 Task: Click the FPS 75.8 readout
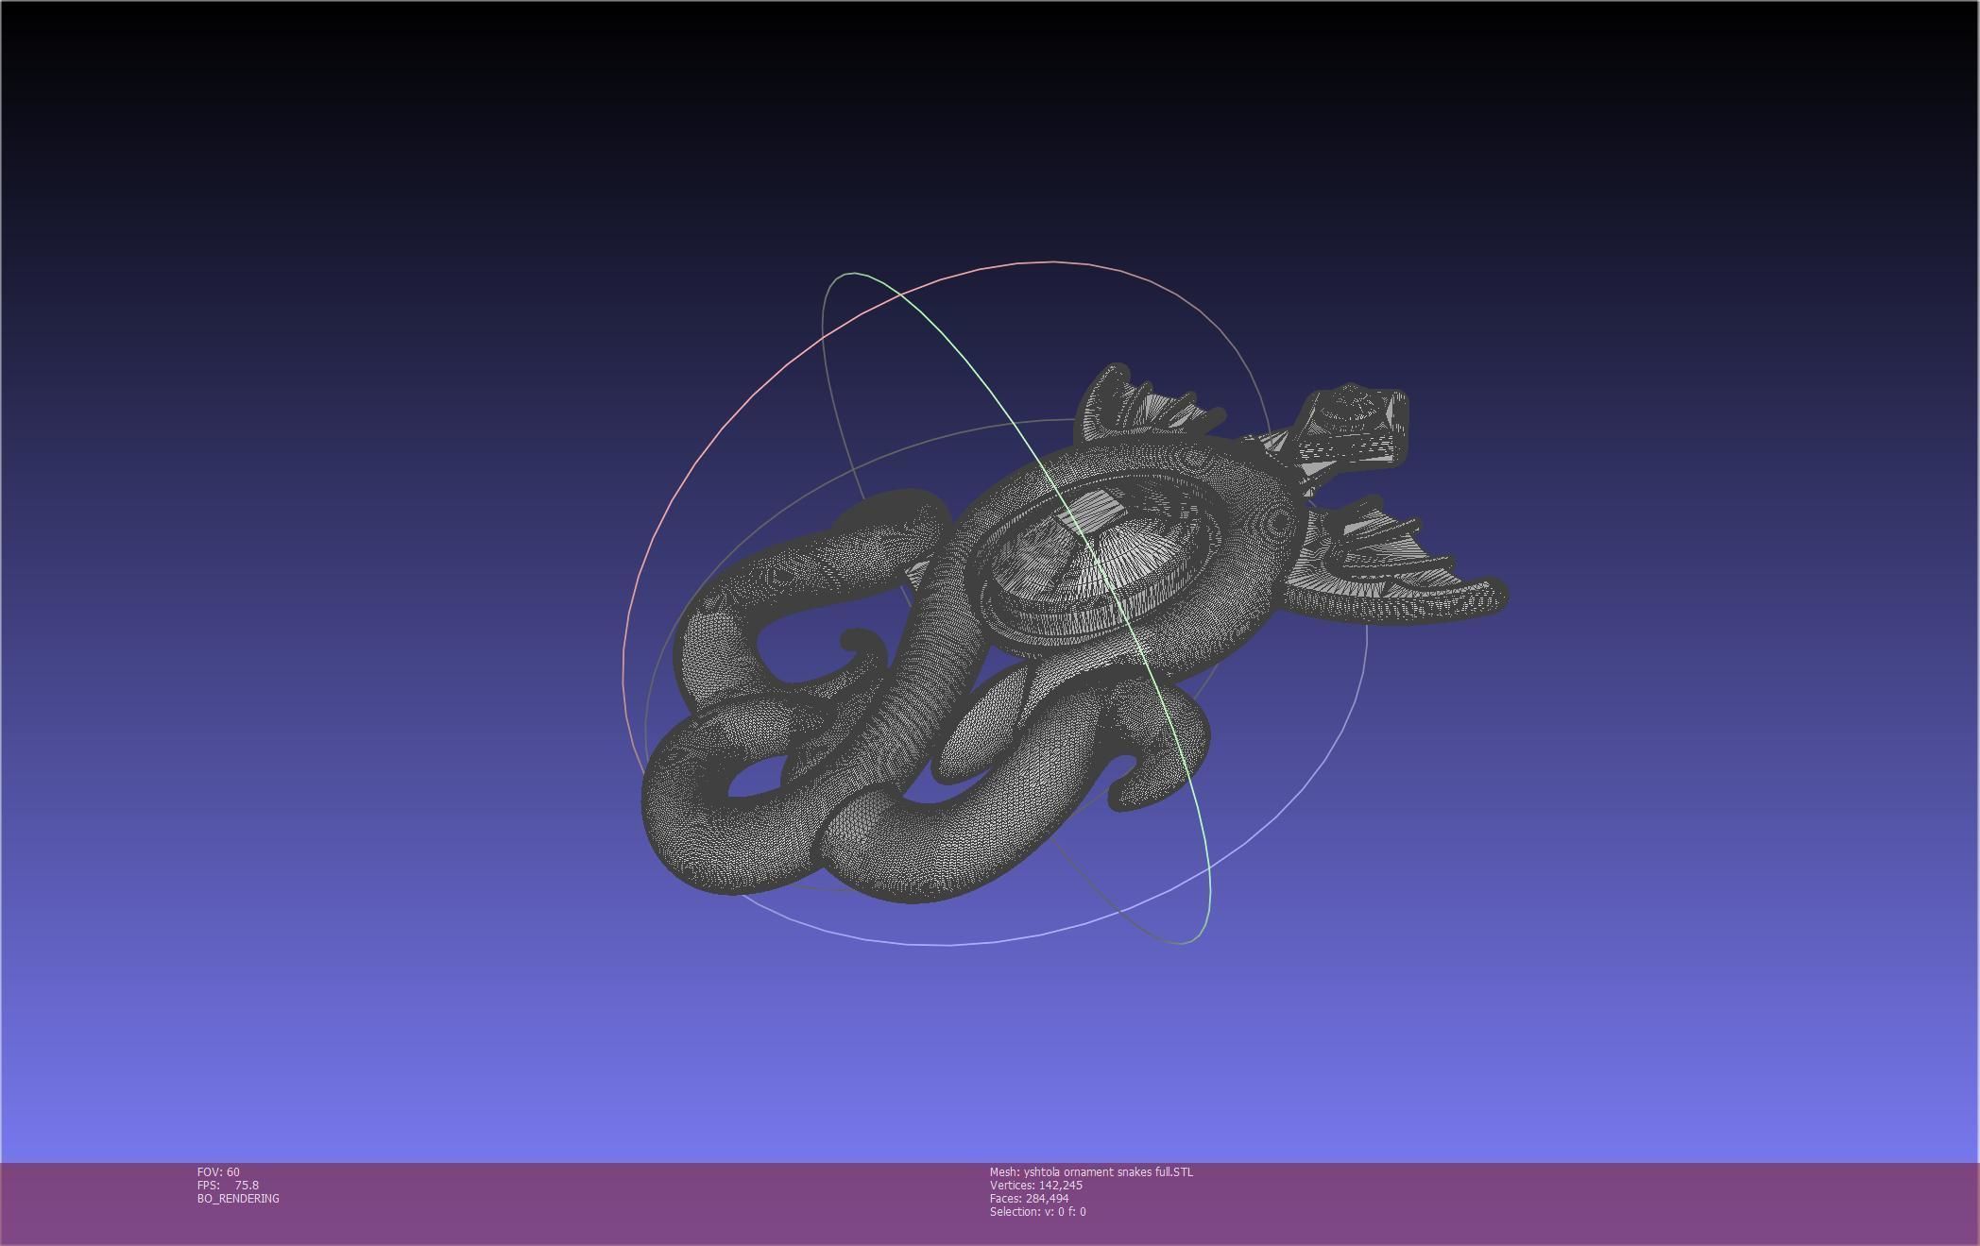pyautogui.click(x=228, y=1185)
